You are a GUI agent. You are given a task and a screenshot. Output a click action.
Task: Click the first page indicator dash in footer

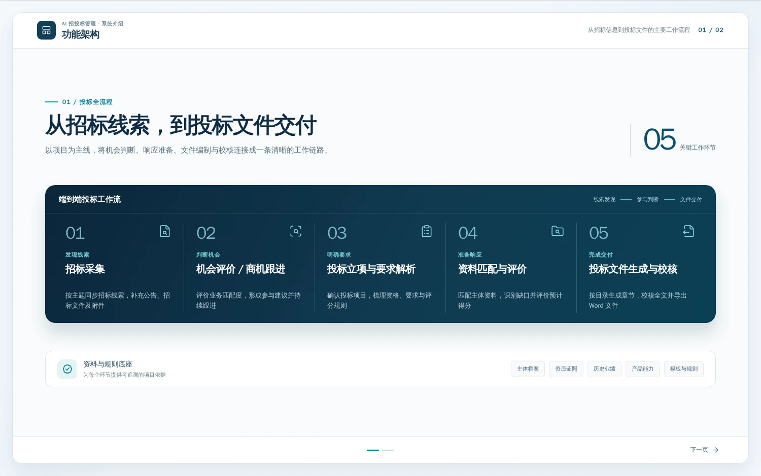point(373,450)
